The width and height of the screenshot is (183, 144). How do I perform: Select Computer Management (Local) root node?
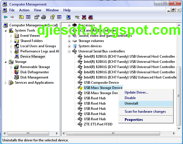click(33, 25)
